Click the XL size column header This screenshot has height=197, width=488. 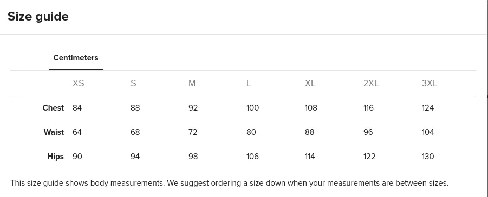[310, 84]
